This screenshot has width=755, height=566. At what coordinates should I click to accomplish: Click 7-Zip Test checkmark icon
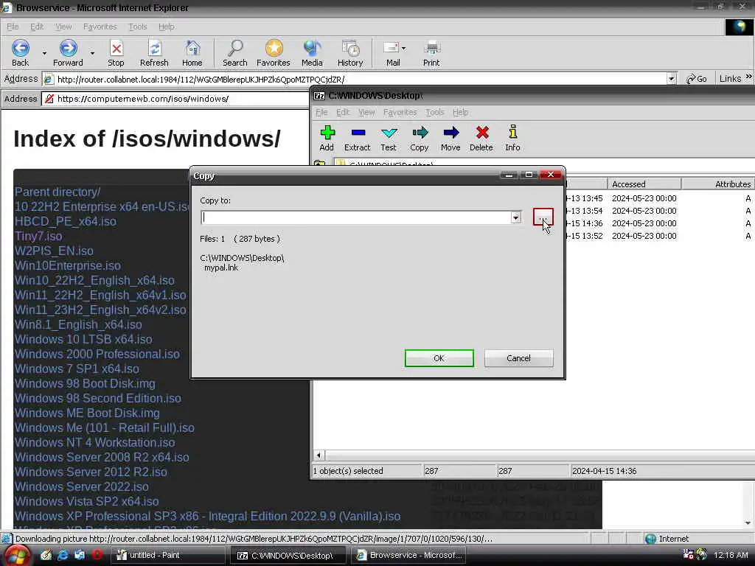pyautogui.click(x=389, y=138)
